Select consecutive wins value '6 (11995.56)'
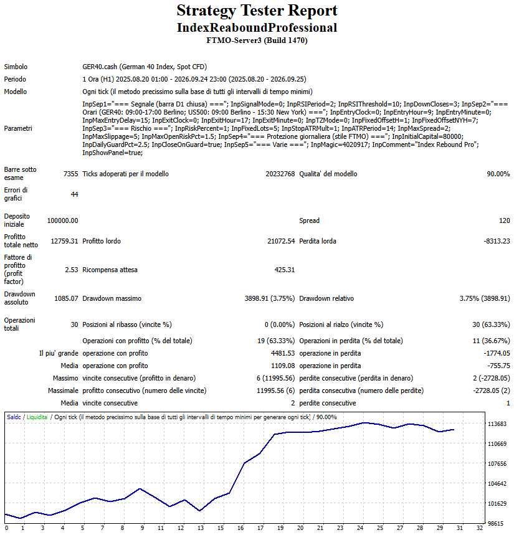Screen dimensions: 514x535 click(276, 379)
